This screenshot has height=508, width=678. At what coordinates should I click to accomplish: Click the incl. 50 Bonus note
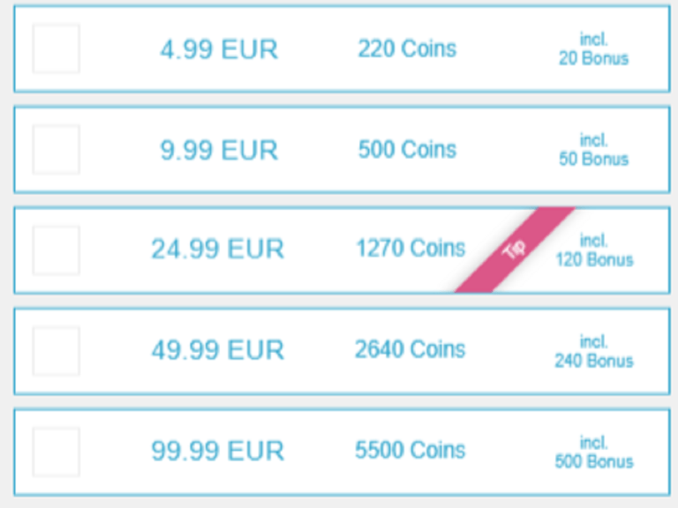pyautogui.click(x=593, y=150)
